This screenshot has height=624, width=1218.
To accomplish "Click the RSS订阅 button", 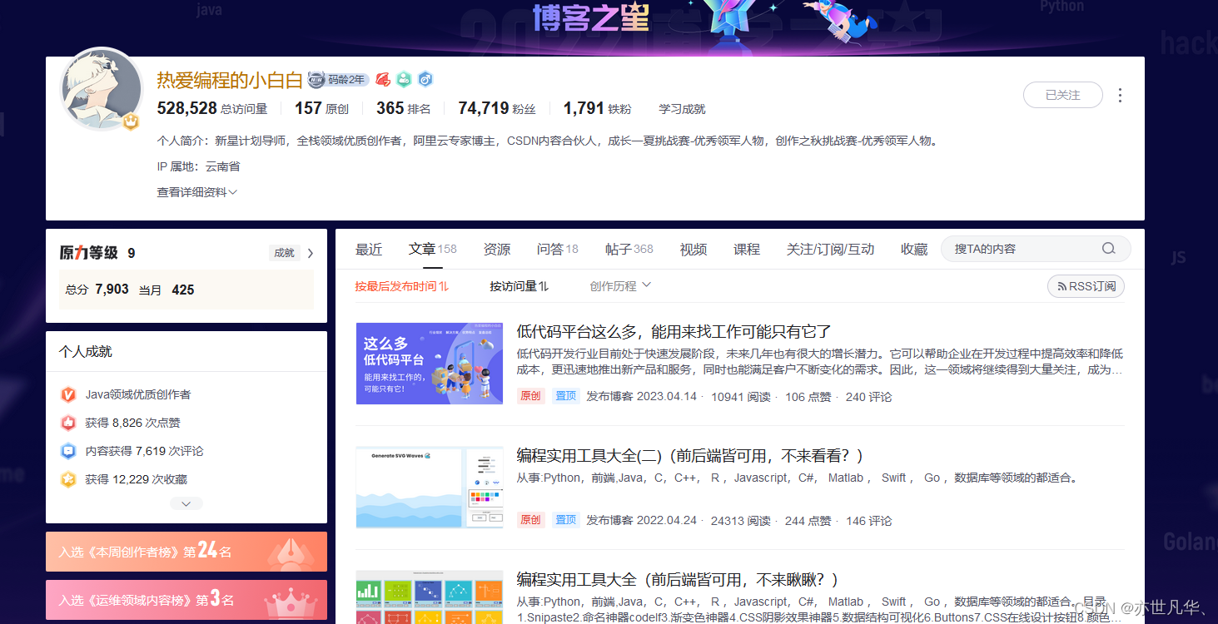I will pos(1086,286).
